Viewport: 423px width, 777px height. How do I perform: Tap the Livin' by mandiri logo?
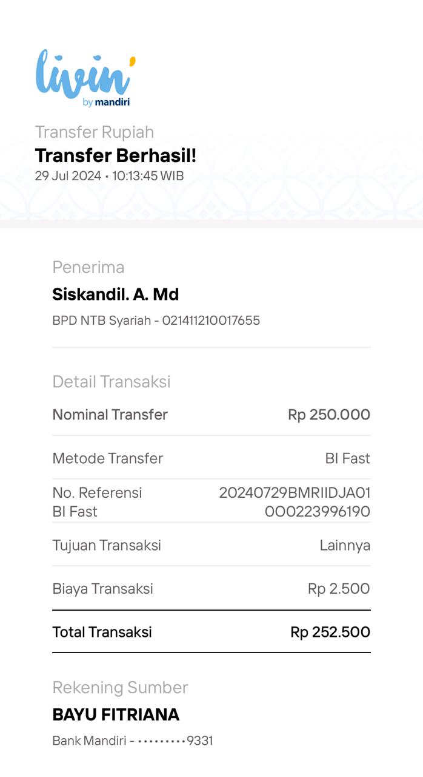[x=85, y=78]
